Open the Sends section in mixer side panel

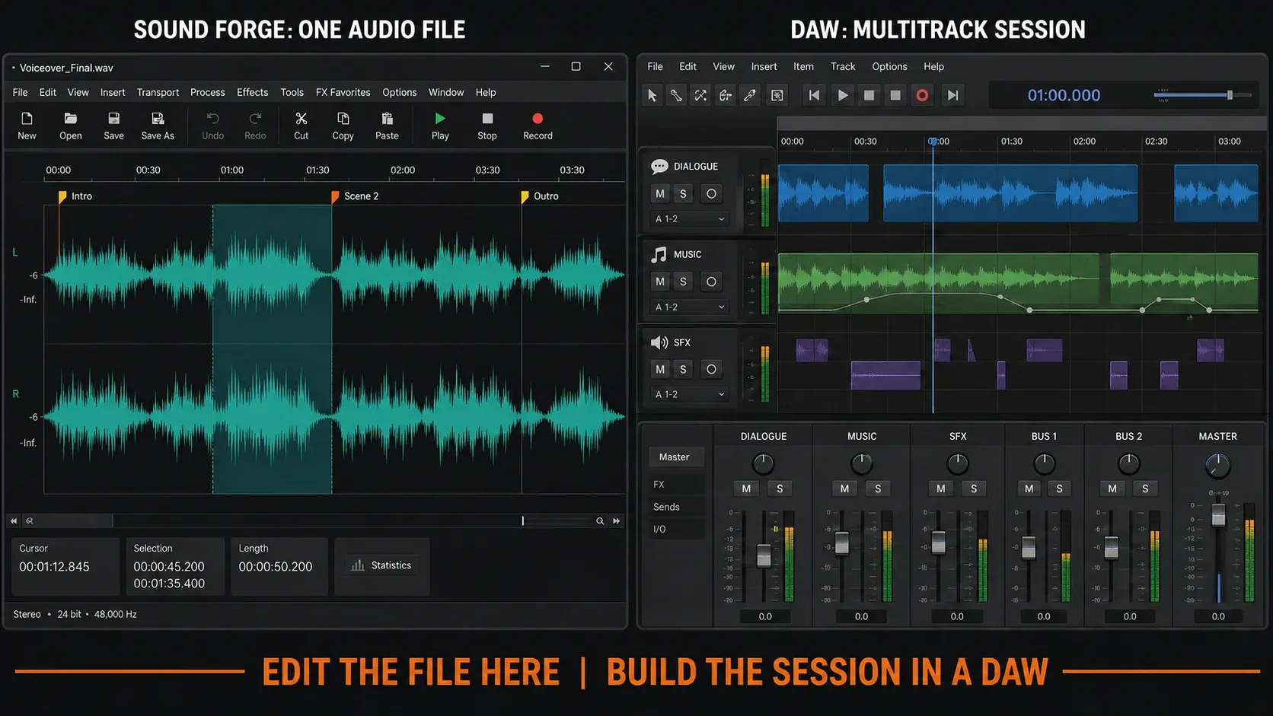675,507
